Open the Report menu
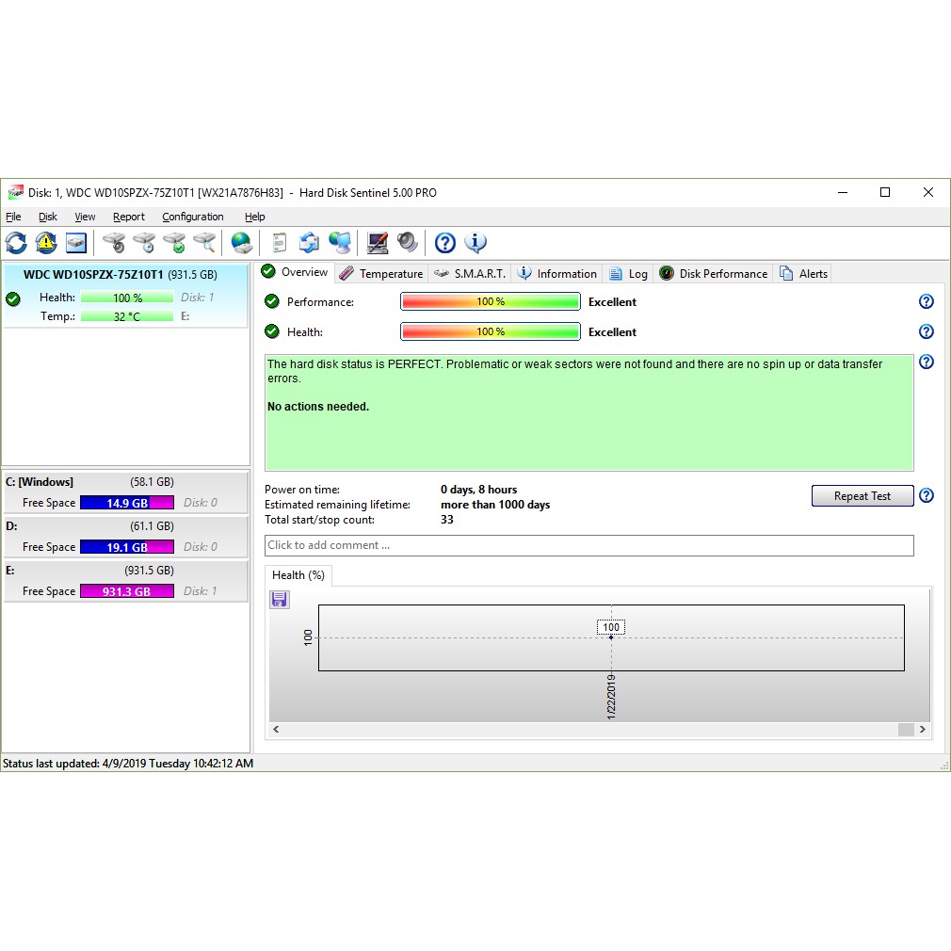Viewport: 951px width, 951px height. 129,217
